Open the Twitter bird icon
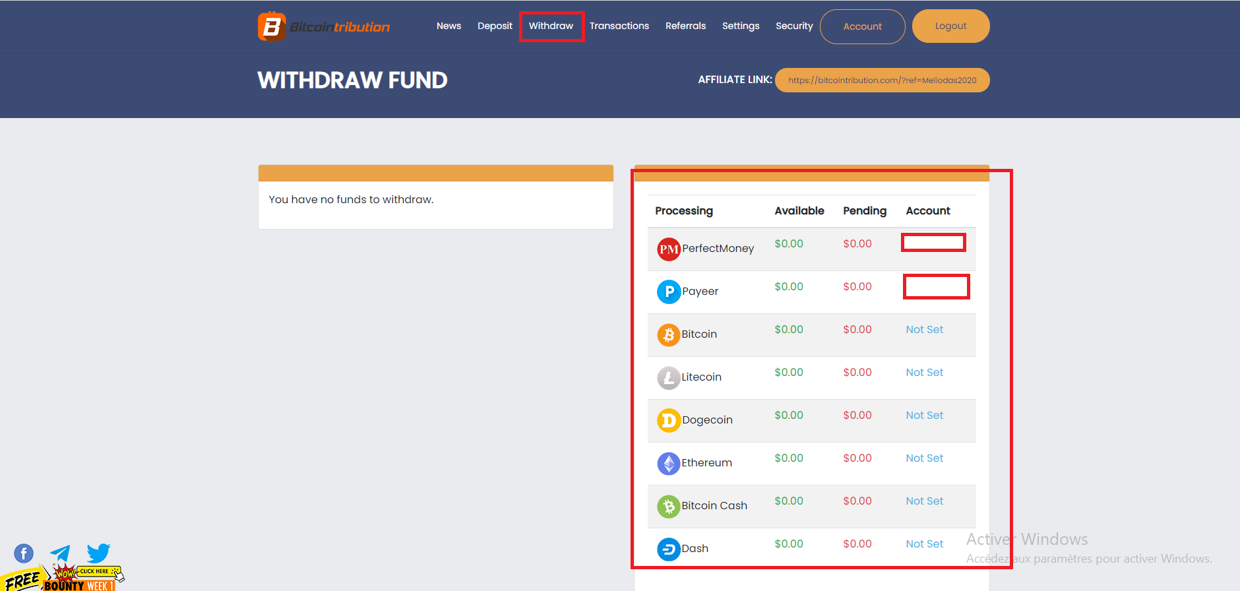1240x591 pixels. click(x=98, y=553)
